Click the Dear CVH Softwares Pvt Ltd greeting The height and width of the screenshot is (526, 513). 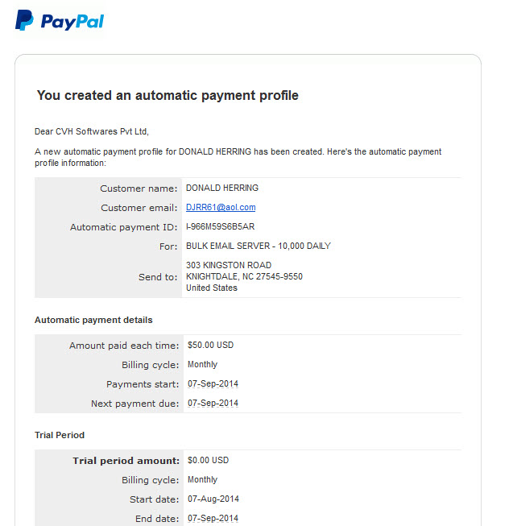pos(92,131)
